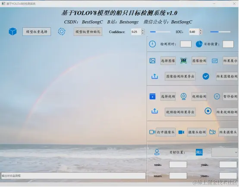
Task: Click the xmax coordinate field
Action: (178, 176)
